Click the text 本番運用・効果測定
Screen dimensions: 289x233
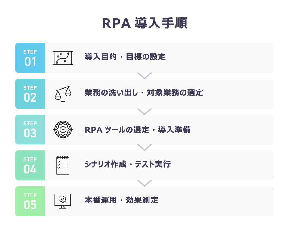[x=121, y=200]
